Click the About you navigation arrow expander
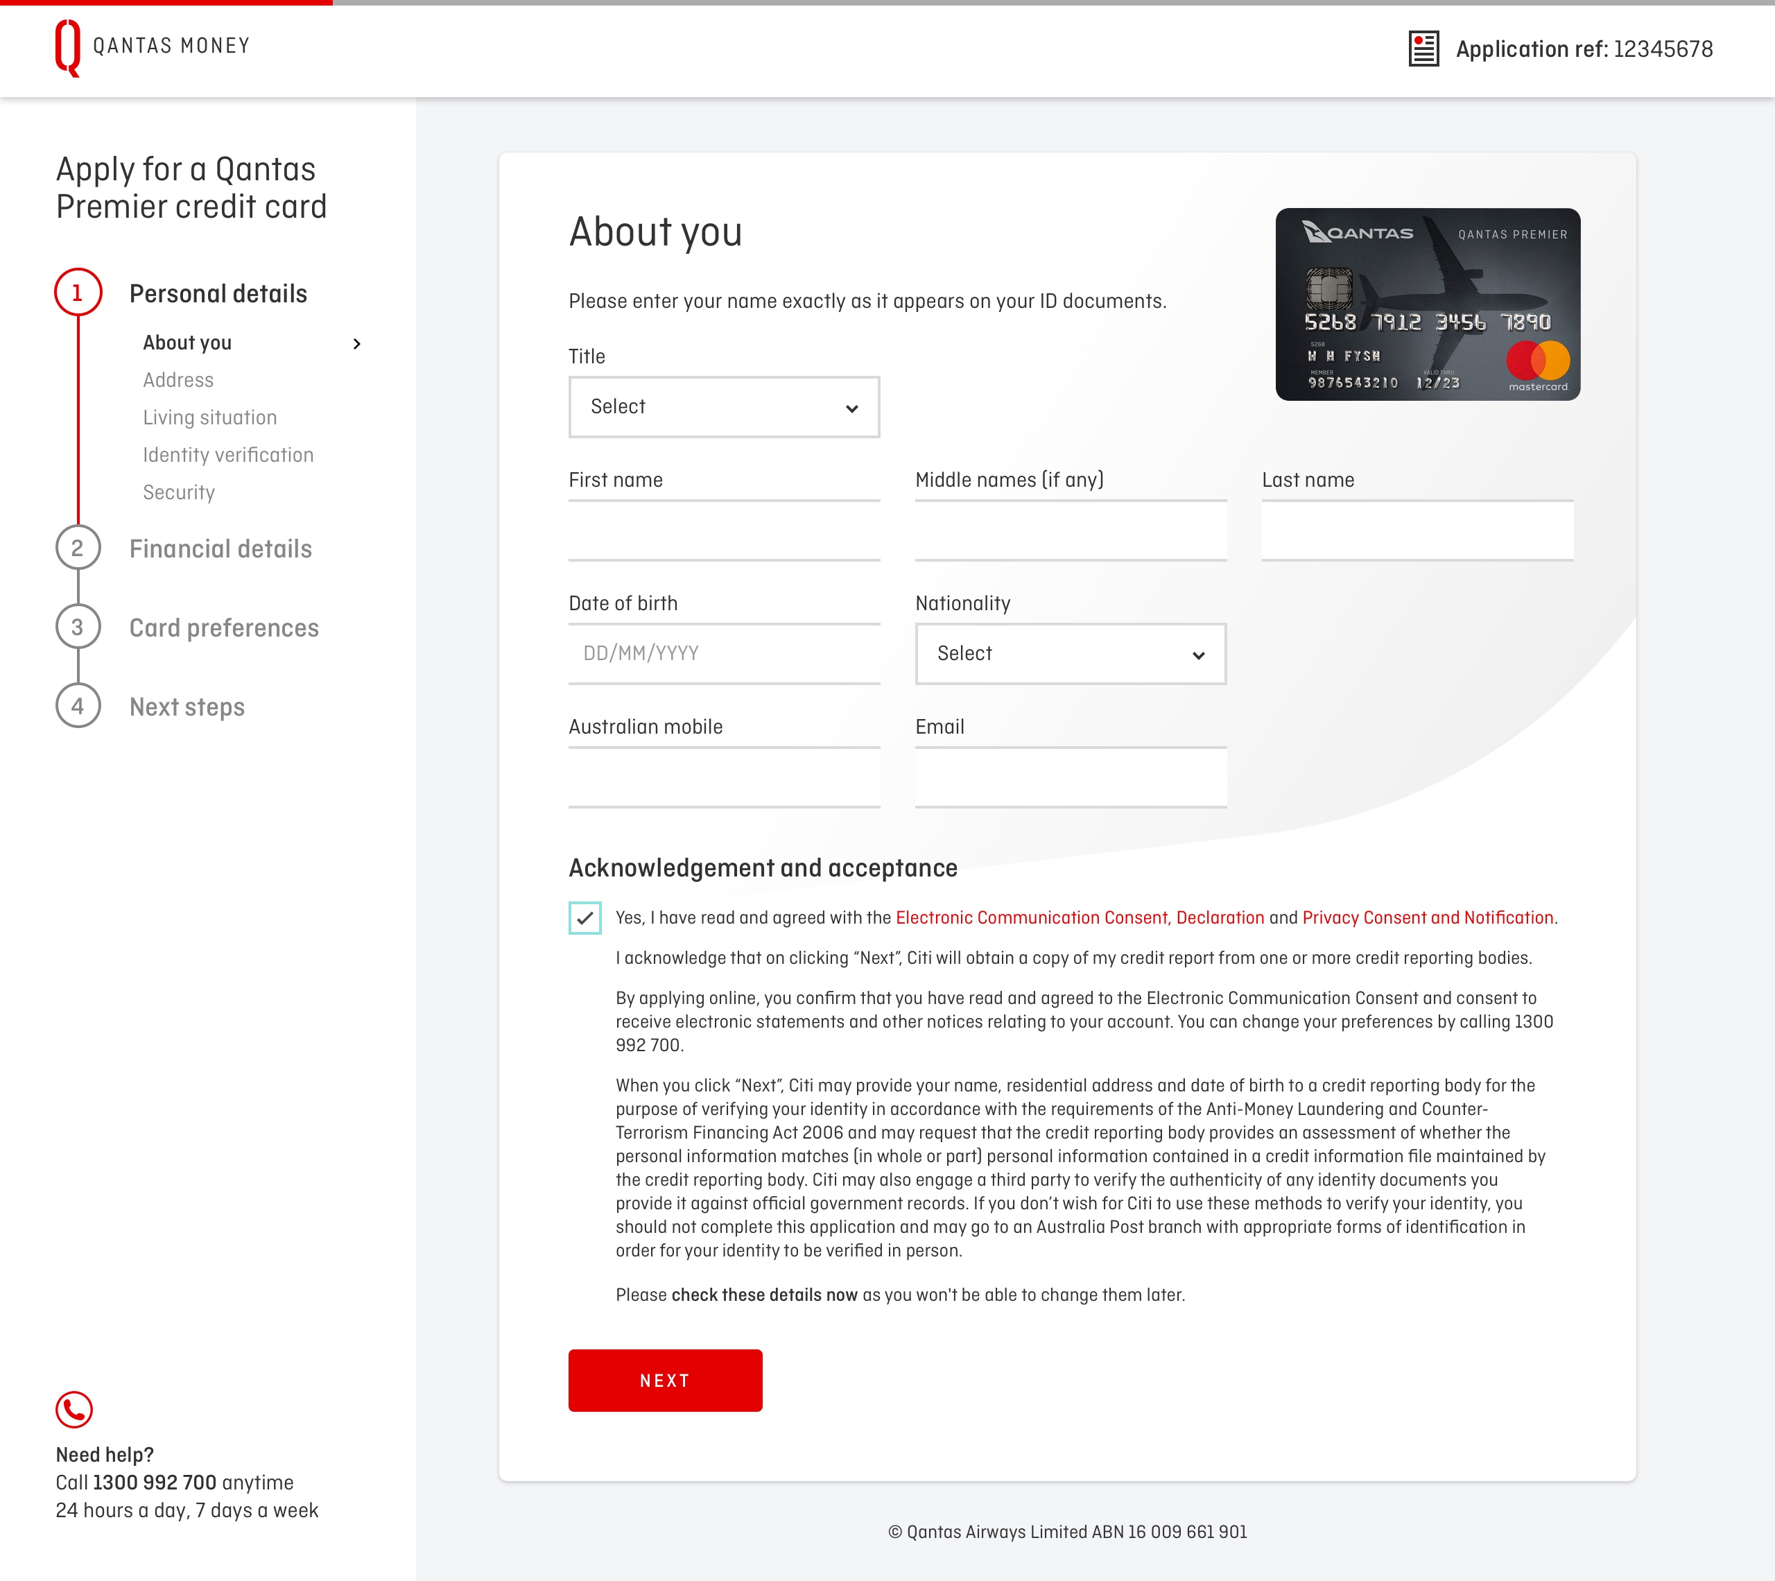The image size is (1775, 1581). coord(357,342)
